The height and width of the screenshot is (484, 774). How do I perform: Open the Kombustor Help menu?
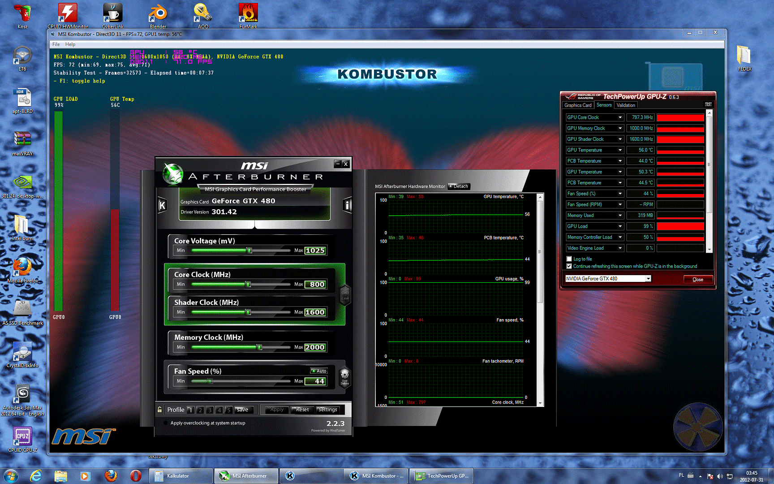coord(70,44)
